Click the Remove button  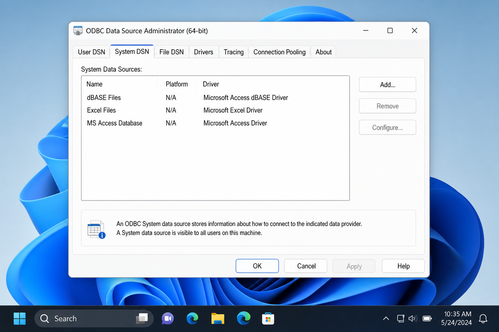(x=388, y=106)
